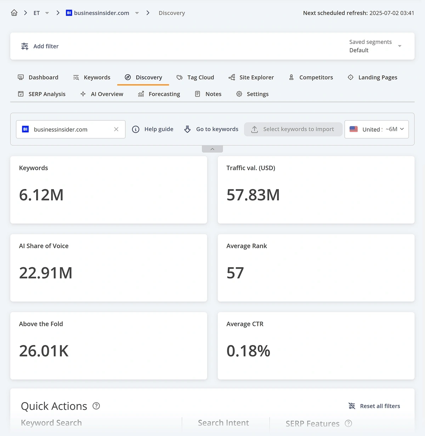Image resolution: width=425 pixels, height=436 pixels.
Task: Collapse the domain search panel chevron
Action: coord(212,149)
